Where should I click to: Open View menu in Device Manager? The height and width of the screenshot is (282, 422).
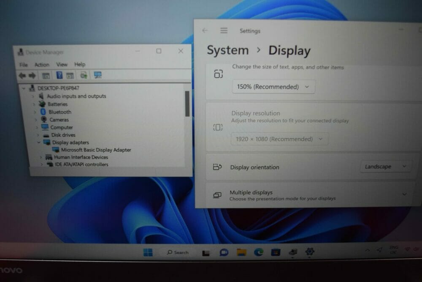pyautogui.click(x=62, y=64)
